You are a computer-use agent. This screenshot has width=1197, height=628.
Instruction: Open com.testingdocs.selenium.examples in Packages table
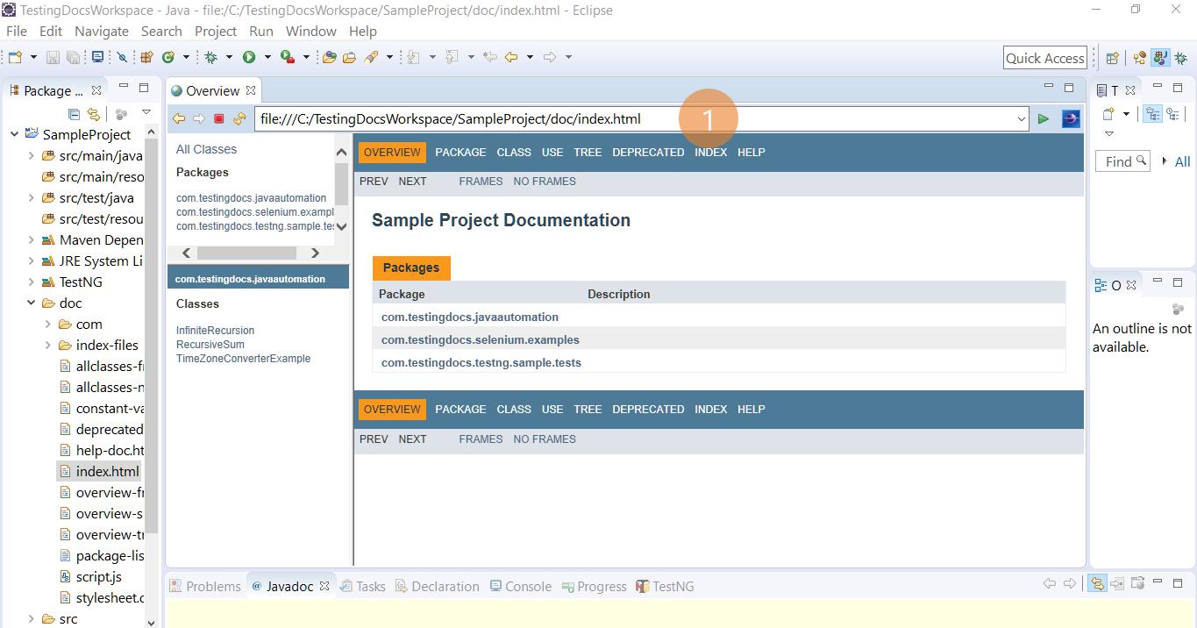480,339
